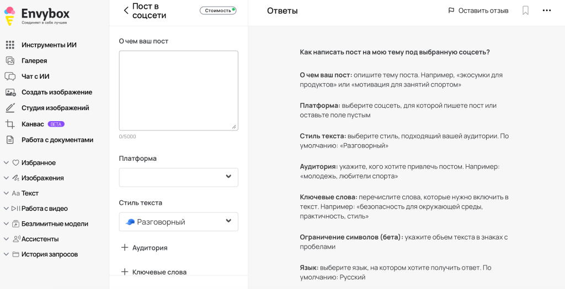Select Создать изображение in sidebar
Image resolution: width=565 pixels, height=289 pixels.
coord(57,92)
